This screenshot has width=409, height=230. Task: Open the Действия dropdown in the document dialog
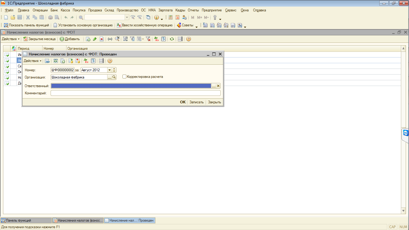coord(32,61)
